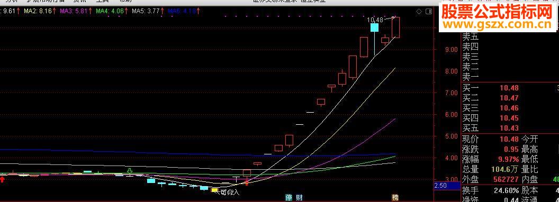The height and width of the screenshot is (202, 559).
Task: Click the 卖五 ask row label
Action: [470, 36]
